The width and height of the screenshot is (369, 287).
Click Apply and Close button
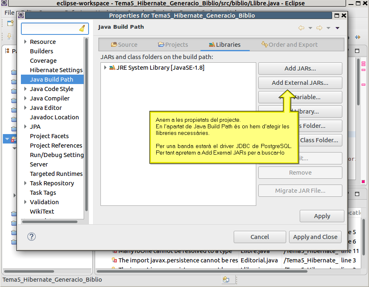click(315, 237)
